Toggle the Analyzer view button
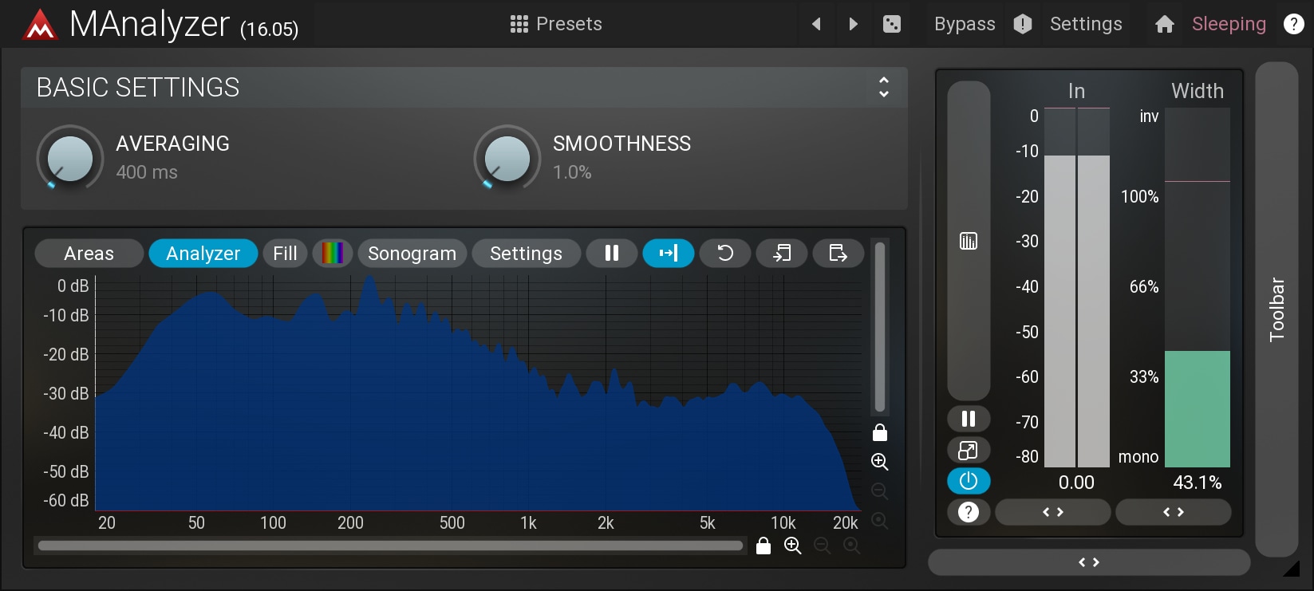 pyautogui.click(x=203, y=254)
